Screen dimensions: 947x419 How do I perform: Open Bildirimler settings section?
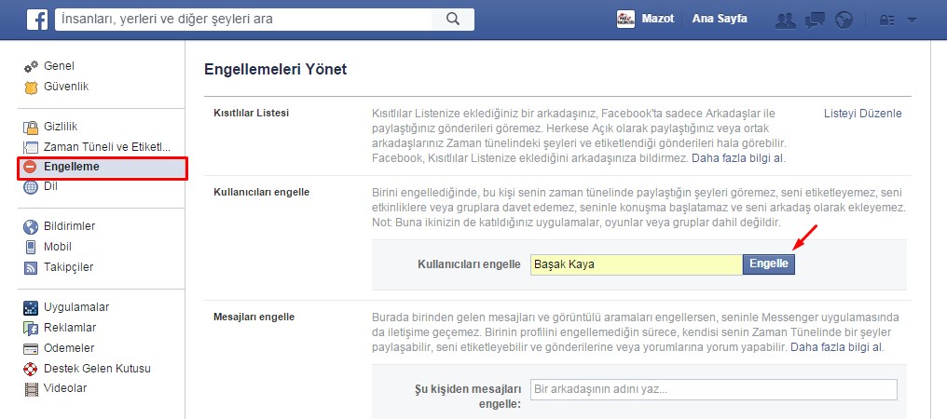point(69,226)
